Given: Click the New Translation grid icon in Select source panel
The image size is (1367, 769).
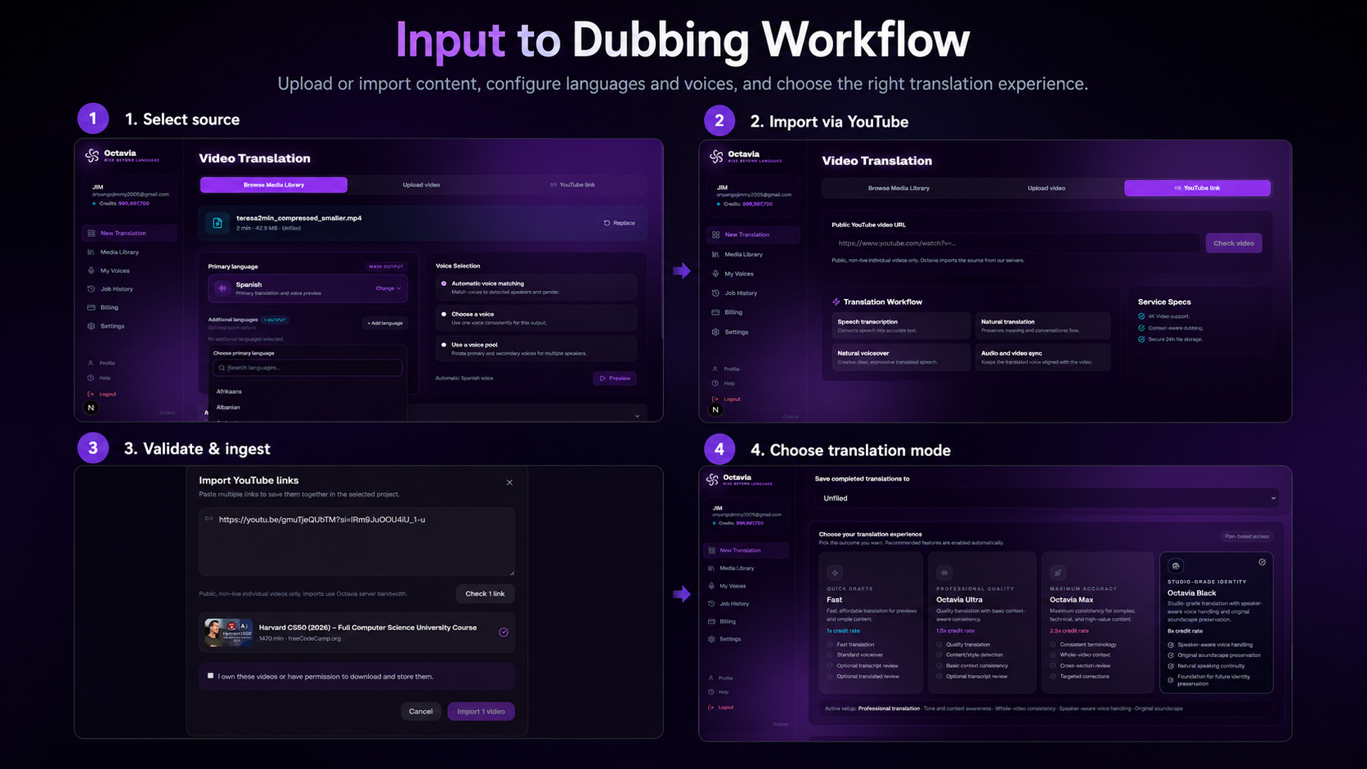Looking at the screenshot, I should coord(92,234).
